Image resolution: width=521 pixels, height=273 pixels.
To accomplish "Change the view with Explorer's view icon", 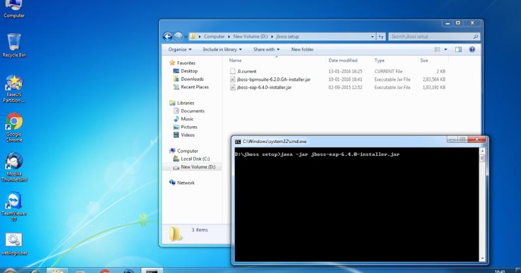I will [437, 49].
